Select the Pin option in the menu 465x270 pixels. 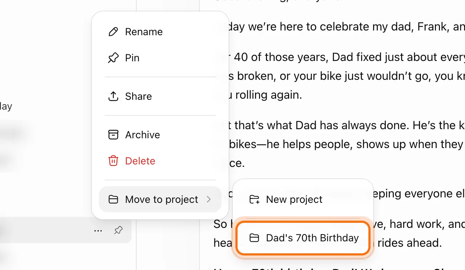tap(160, 58)
